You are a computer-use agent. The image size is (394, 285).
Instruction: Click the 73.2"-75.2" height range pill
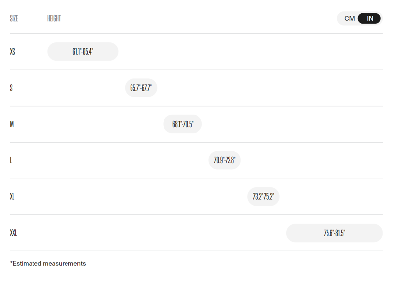pyautogui.click(x=263, y=197)
